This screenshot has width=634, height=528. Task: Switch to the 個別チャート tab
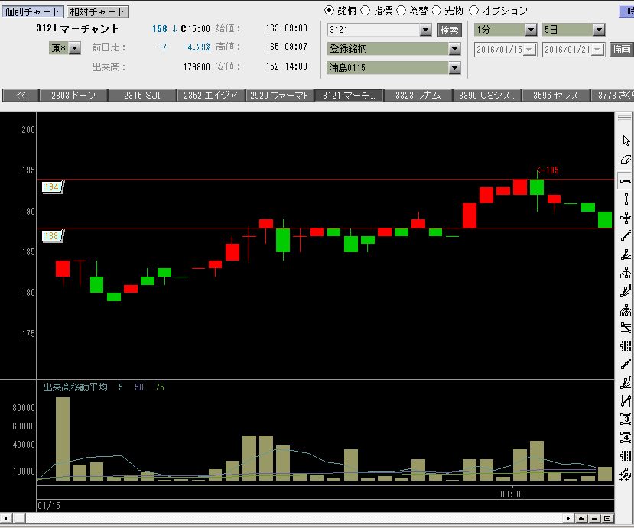pyautogui.click(x=32, y=11)
